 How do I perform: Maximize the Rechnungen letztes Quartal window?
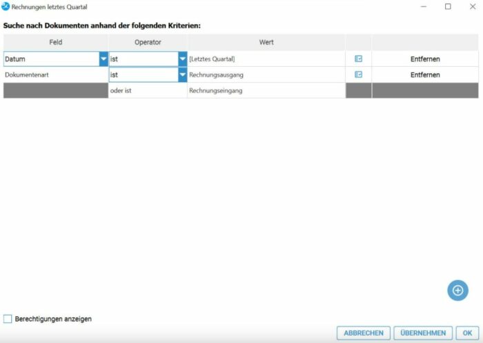[448, 7]
